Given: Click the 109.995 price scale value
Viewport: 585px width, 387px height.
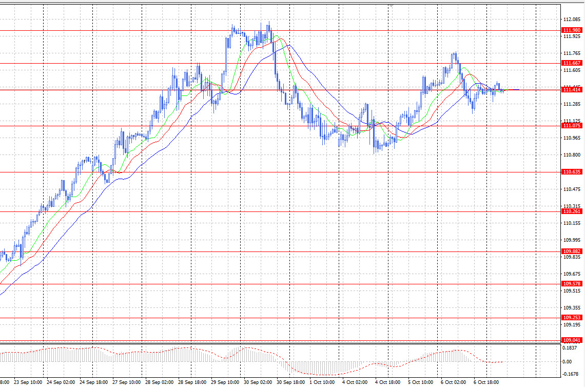Looking at the screenshot, I should [572, 240].
